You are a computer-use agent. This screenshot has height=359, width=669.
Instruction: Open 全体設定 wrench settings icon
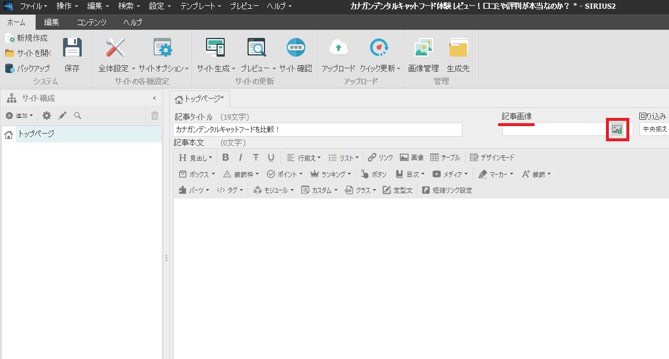(x=115, y=47)
